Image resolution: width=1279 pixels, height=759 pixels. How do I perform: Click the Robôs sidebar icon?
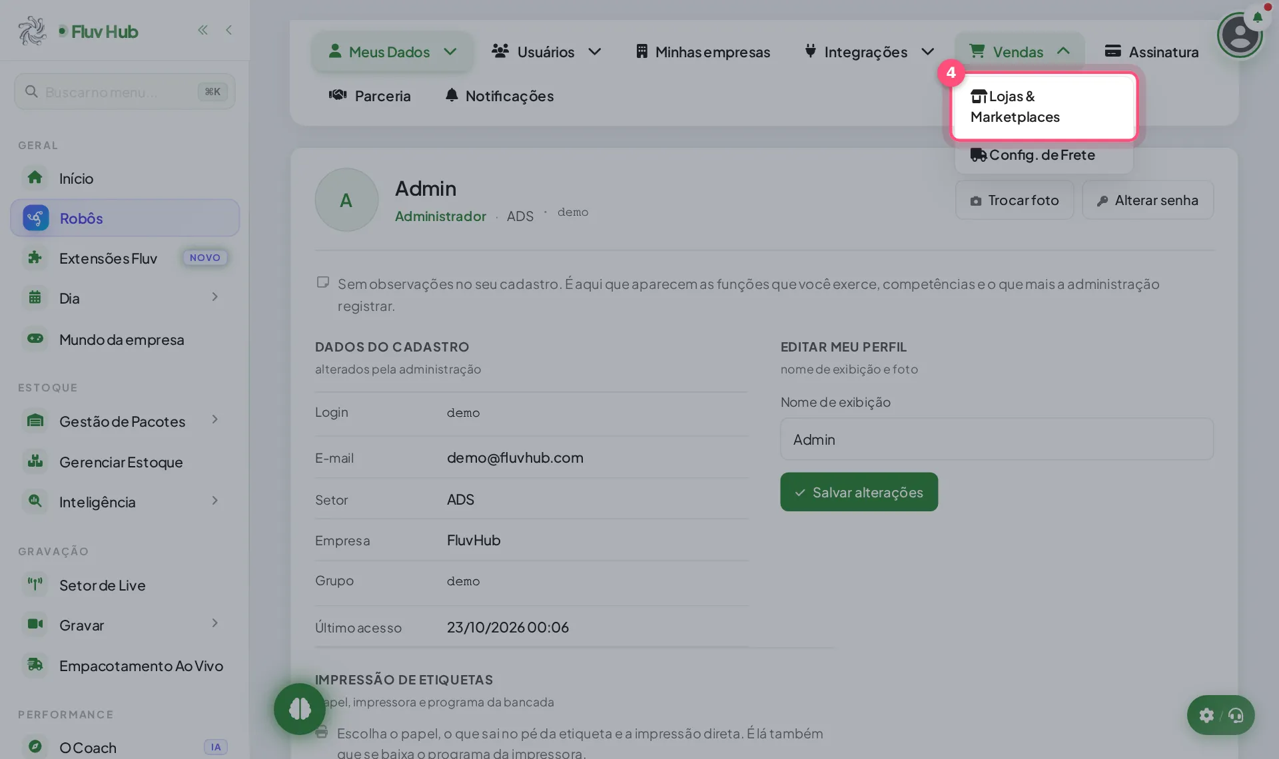pos(35,218)
